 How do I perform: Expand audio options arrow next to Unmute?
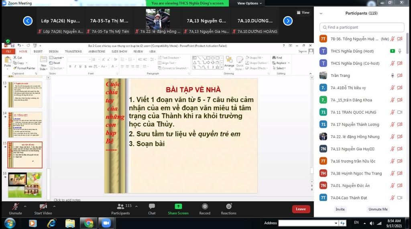(x=25, y=207)
